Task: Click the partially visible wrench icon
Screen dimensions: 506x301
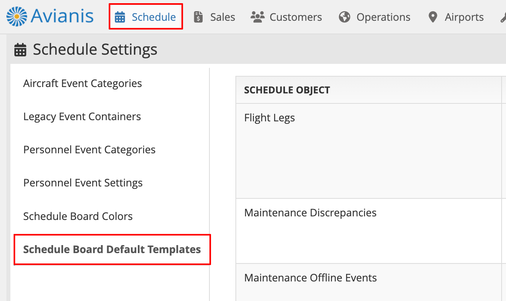Action: coord(503,17)
